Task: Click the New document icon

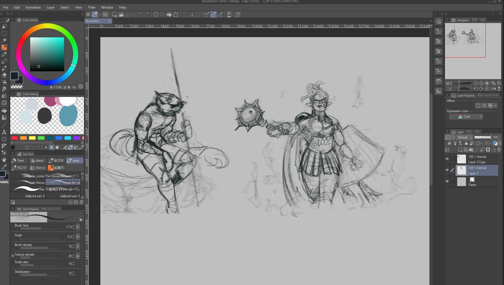Action: pyautogui.click(x=114, y=14)
